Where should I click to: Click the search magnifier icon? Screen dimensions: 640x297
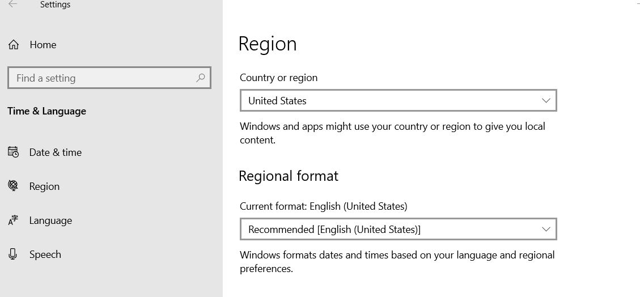(201, 78)
